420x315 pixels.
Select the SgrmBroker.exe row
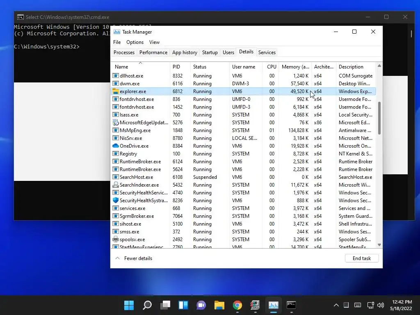[243, 216]
